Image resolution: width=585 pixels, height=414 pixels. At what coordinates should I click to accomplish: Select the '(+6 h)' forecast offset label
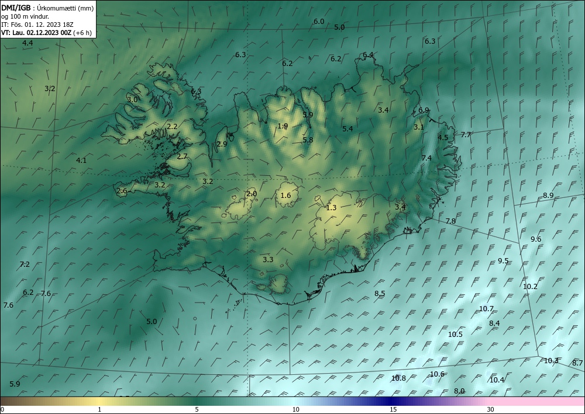(x=82, y=33)
